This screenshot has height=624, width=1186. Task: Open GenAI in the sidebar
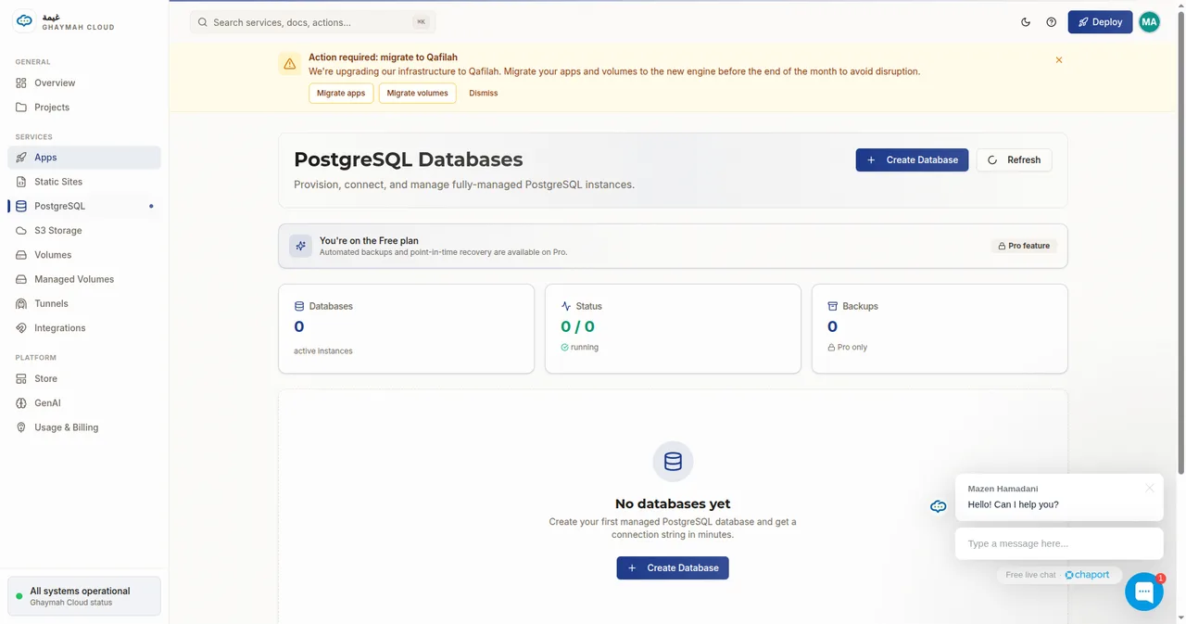[x=84, y=403]
